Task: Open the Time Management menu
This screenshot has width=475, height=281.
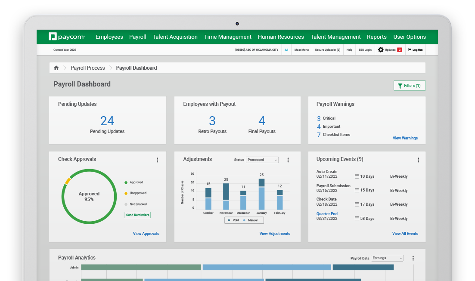Action: pyautogui.click(x=228, y=37)
